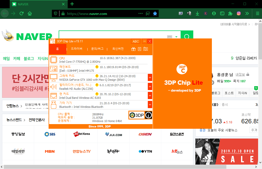Open the 메인보드 driver link
Viewport: 262px width, 169px height.
coord(65,67)
